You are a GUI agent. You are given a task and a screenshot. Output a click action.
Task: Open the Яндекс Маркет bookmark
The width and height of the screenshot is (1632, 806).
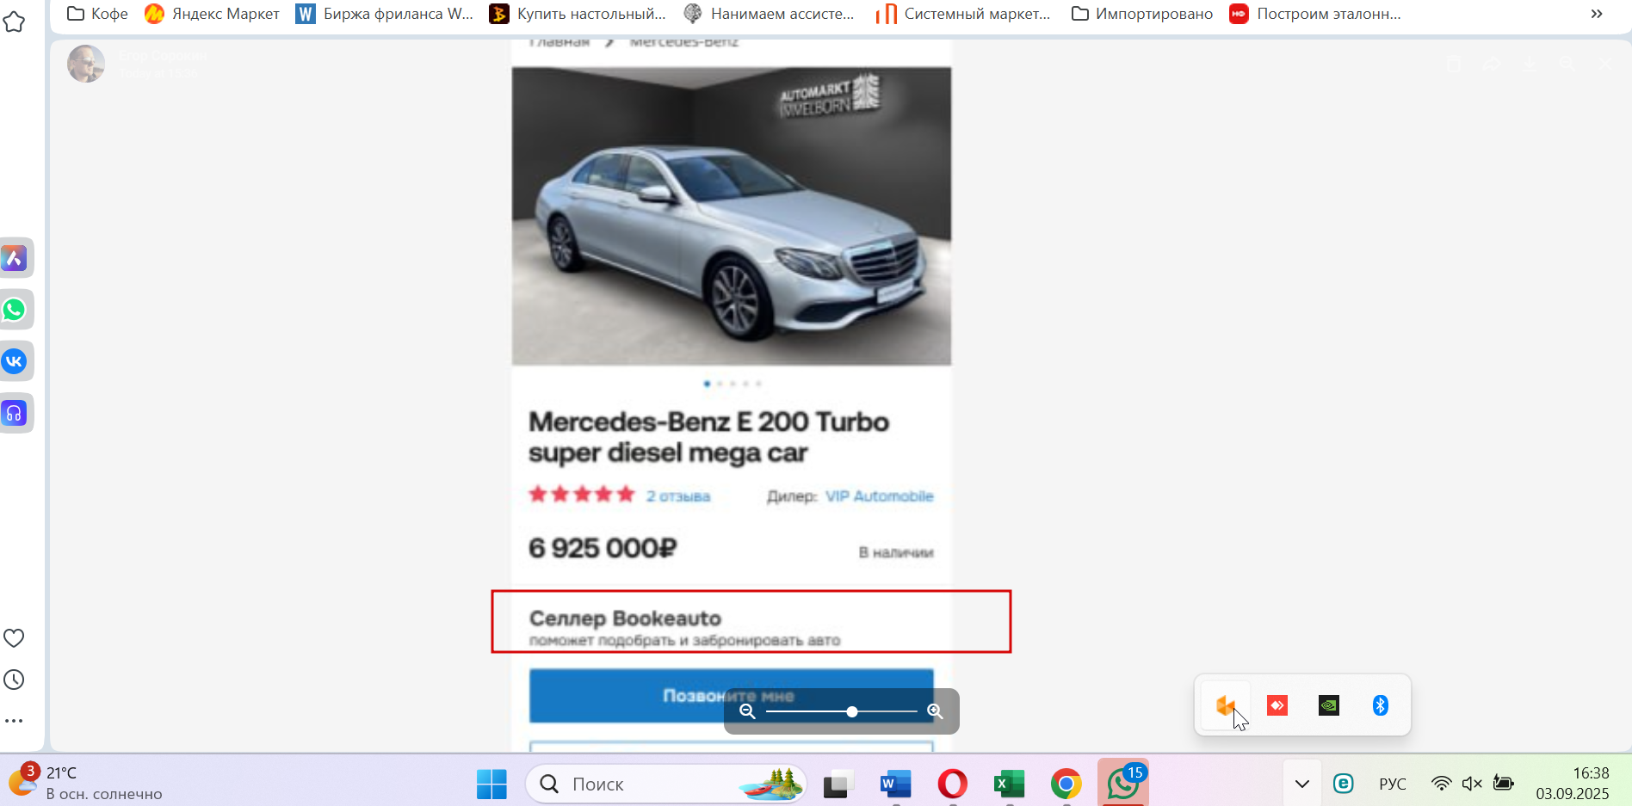tap(213, 14)
